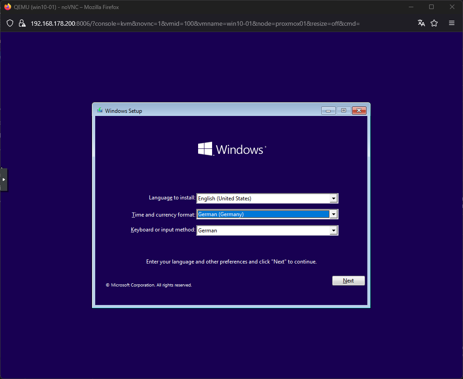Maximize the Windows Setup dialog
This screenshot has width=463, height=379.
(x=343, y=111)
